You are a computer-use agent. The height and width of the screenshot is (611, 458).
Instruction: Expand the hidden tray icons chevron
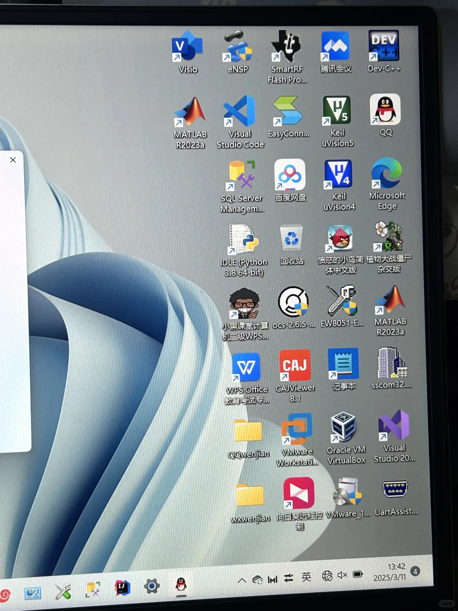click(242, 580)
